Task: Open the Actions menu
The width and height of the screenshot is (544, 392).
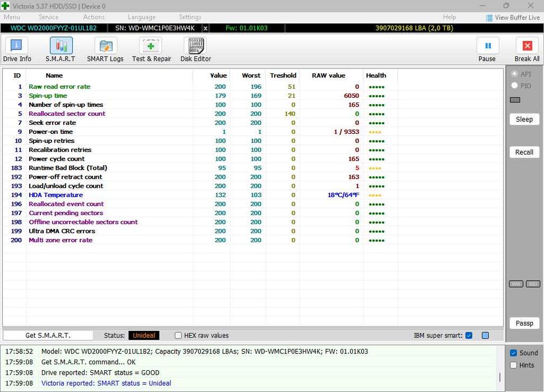Action: pyautogui.click(x=94, y=17)
